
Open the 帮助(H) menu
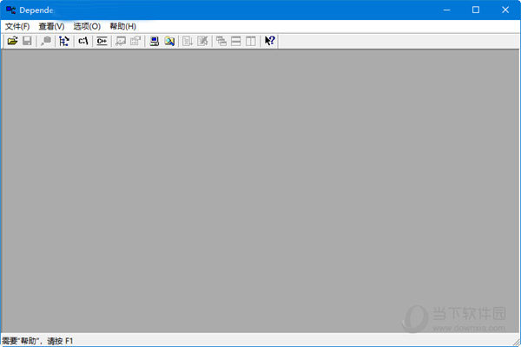pyautogui.click(x=123, y=26)
